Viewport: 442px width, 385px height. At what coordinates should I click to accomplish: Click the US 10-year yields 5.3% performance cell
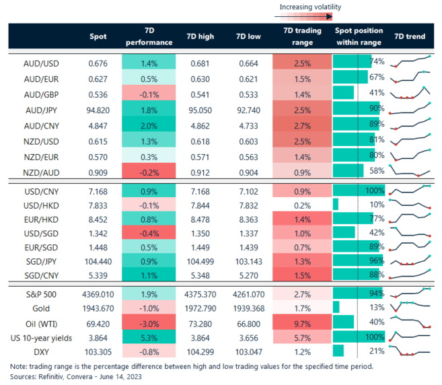point(148,337)
